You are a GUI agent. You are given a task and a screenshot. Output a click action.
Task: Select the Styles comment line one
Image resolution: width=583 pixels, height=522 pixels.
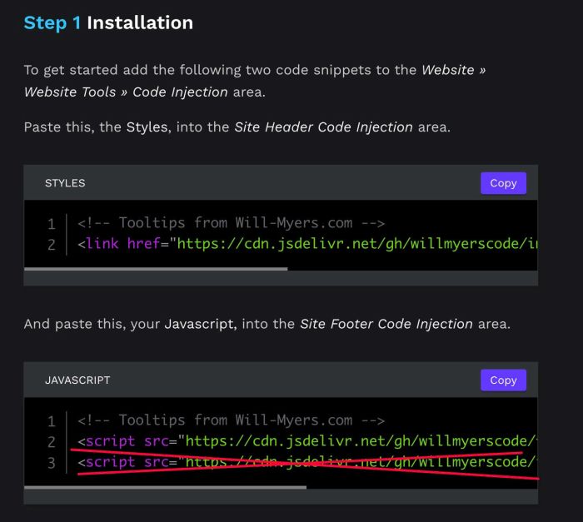pyautogui.click(x=231, y=223)
